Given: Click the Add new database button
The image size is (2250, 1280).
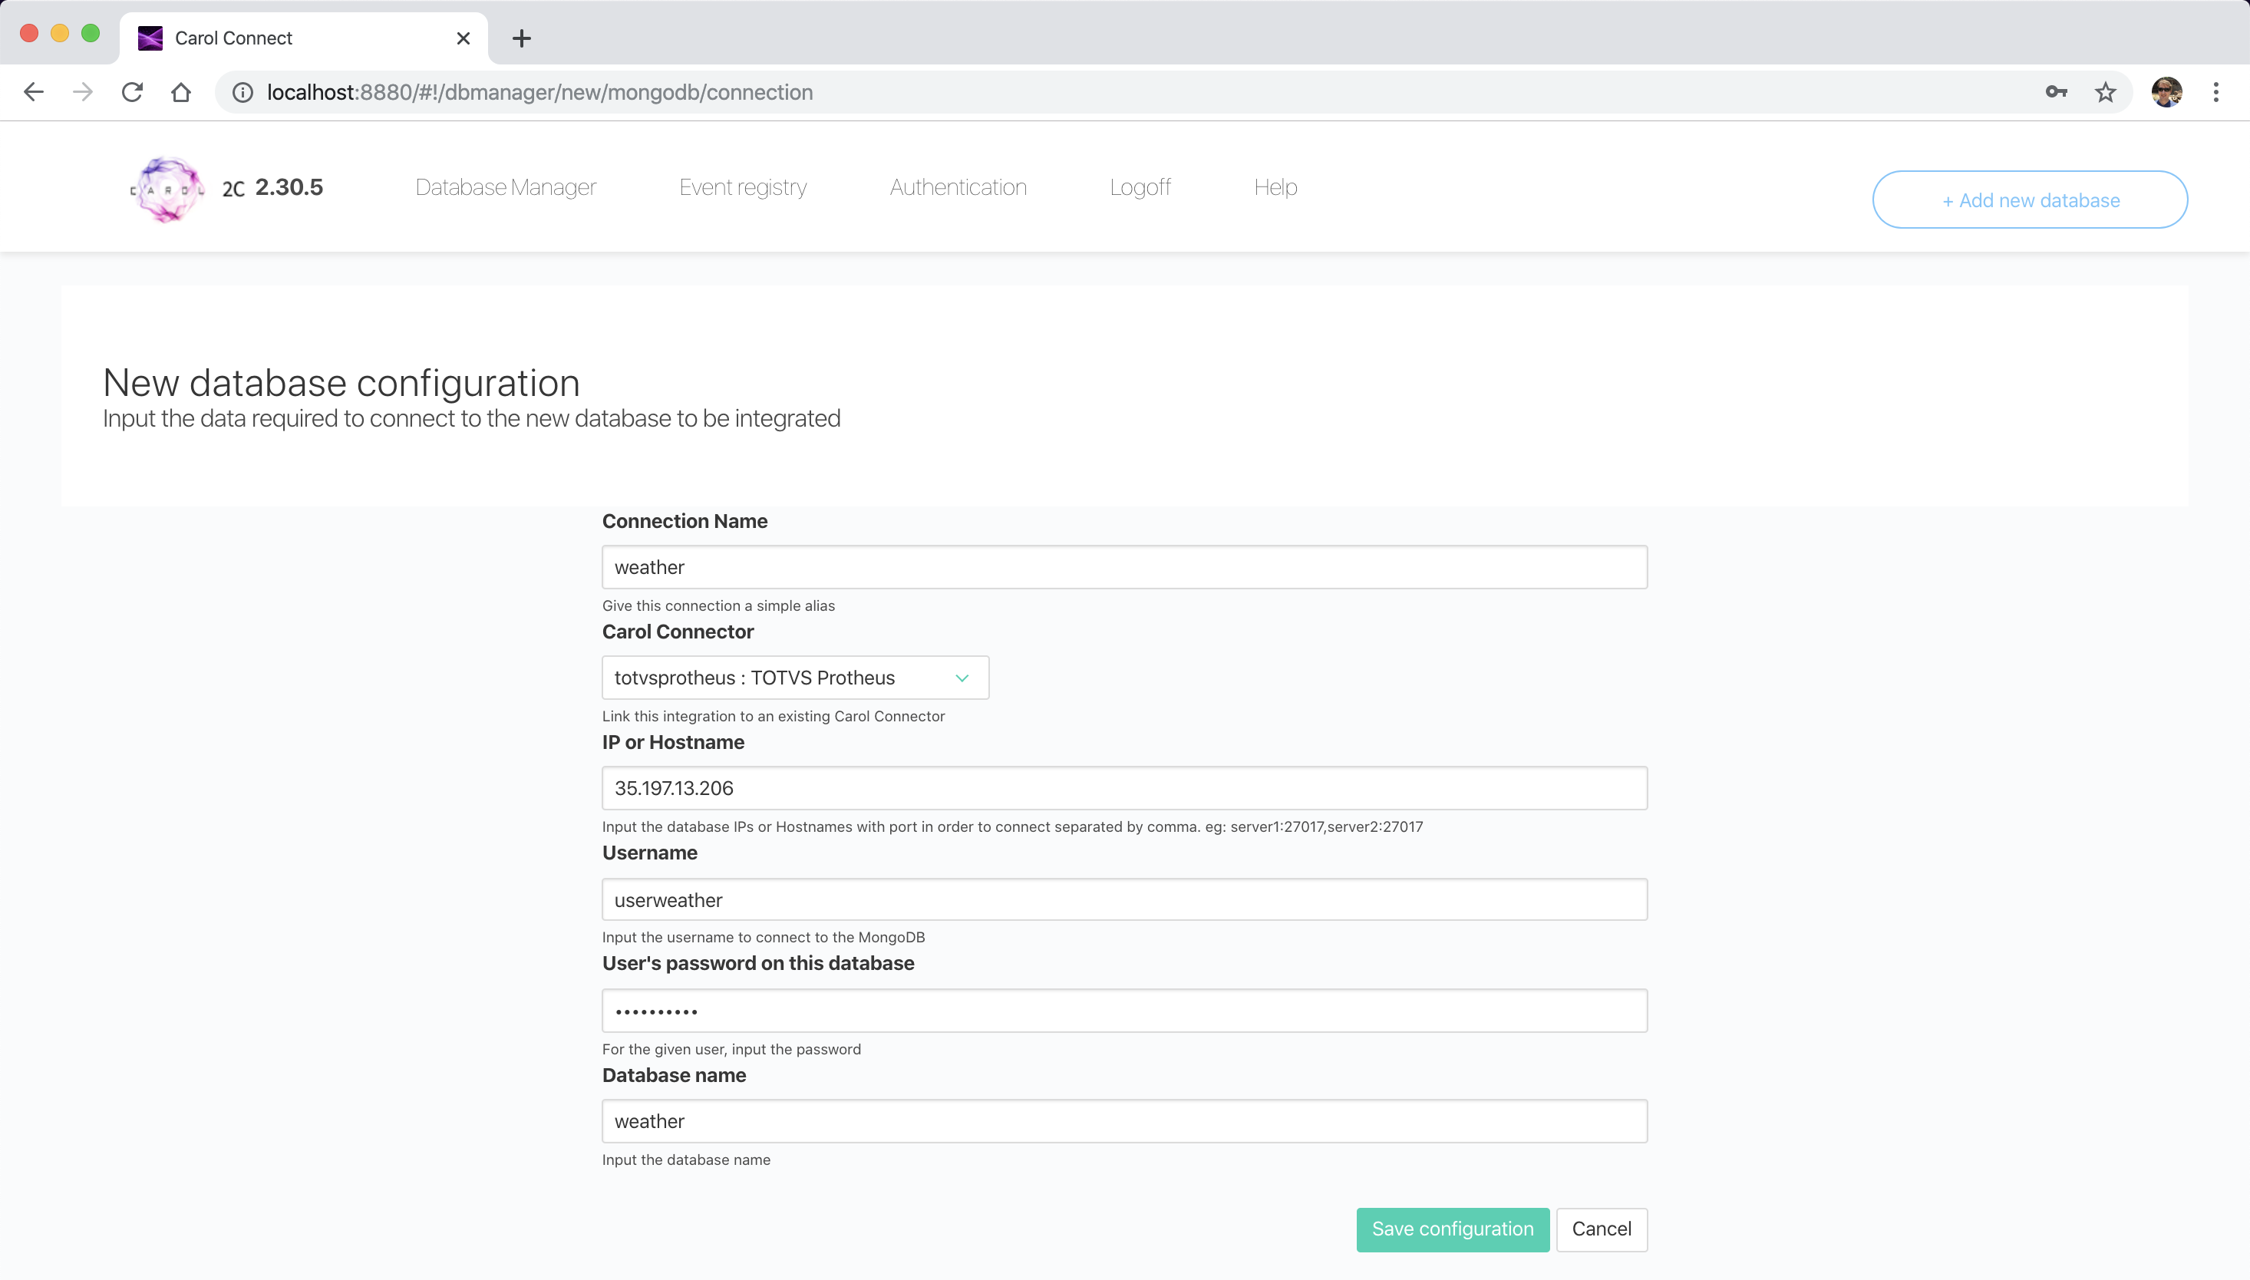Looking at the screenshot, I should click(2030, 200).
